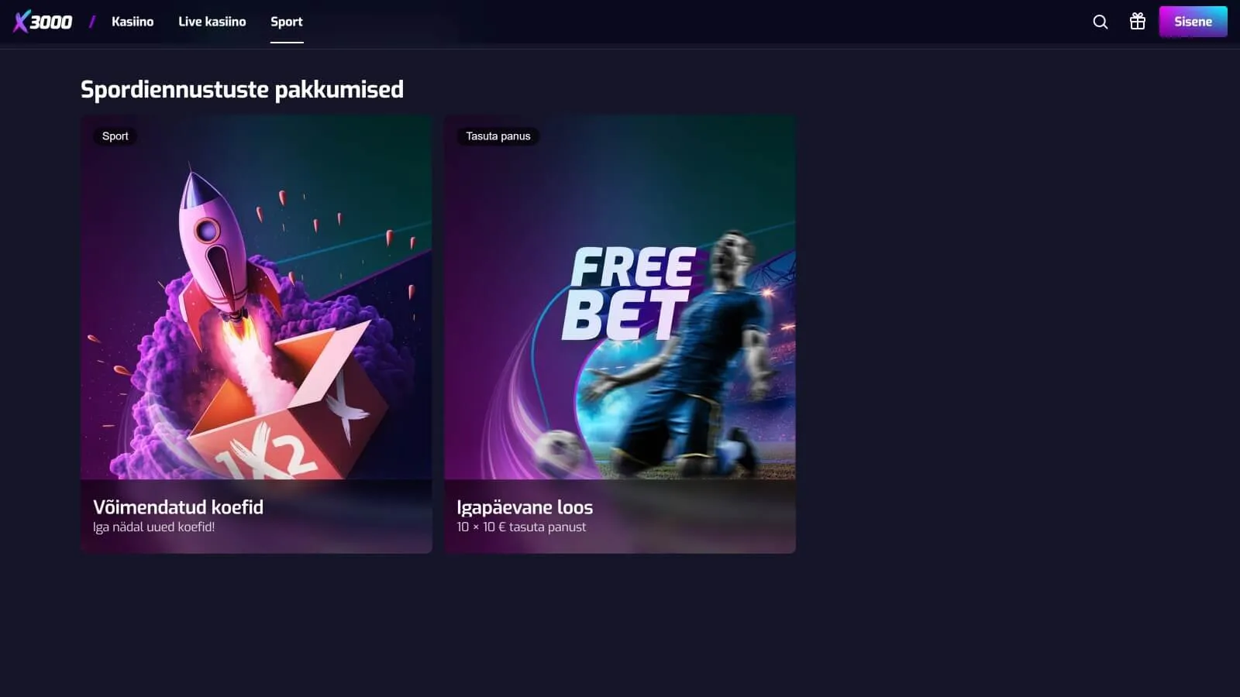Viewport: 1240px width, 697px height.
Task: Open the Võimendatud koefid offer title
Action: coord(178,506)
